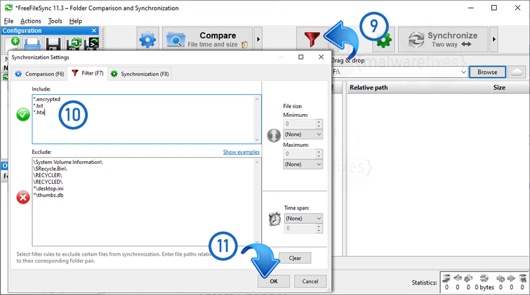Click the pie chart bytes statistics icon
The image size is (530, 295).
[x=484, y=278]
